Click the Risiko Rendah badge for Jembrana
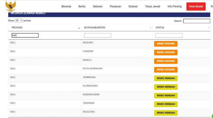 click(x=166, y=78)
